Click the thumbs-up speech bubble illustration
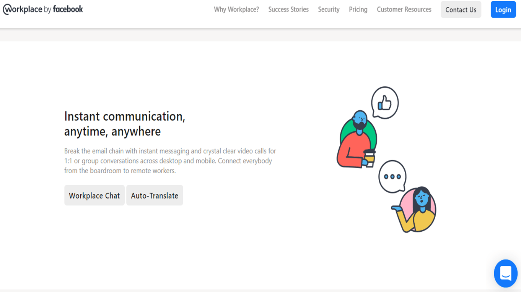 pyautogui.click(x=385, y=103)
